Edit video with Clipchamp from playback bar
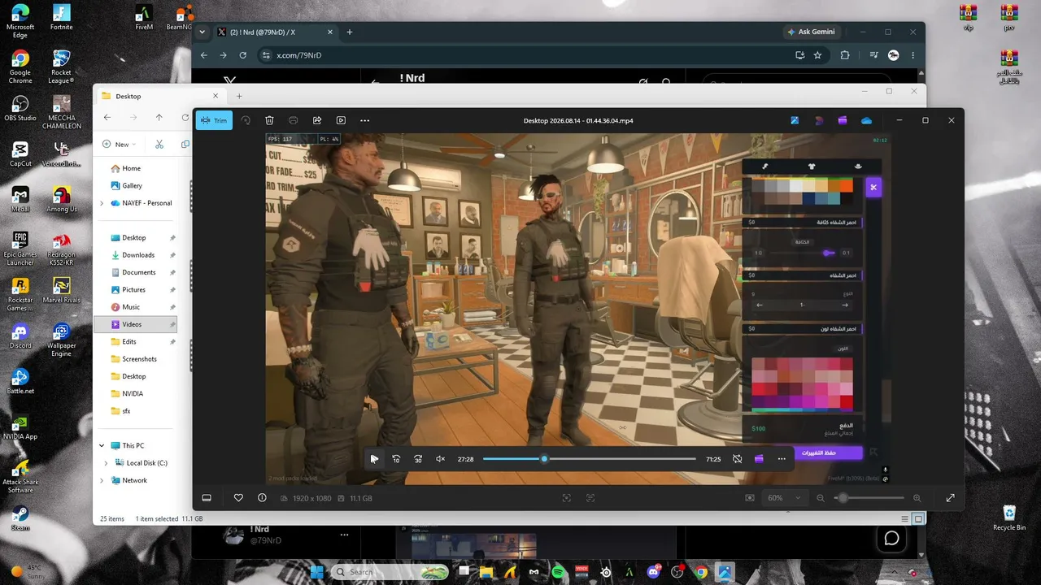The height and width of the screenshot is (585, 1041). [759, 459]
